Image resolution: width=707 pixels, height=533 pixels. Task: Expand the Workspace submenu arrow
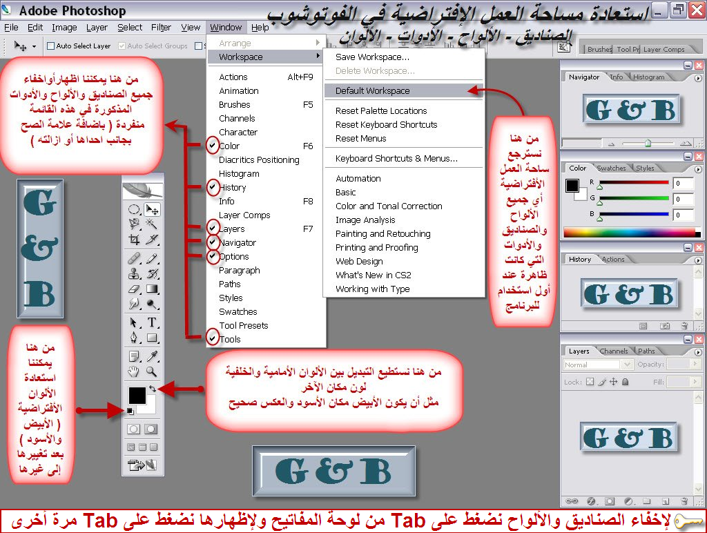point(318,57)
